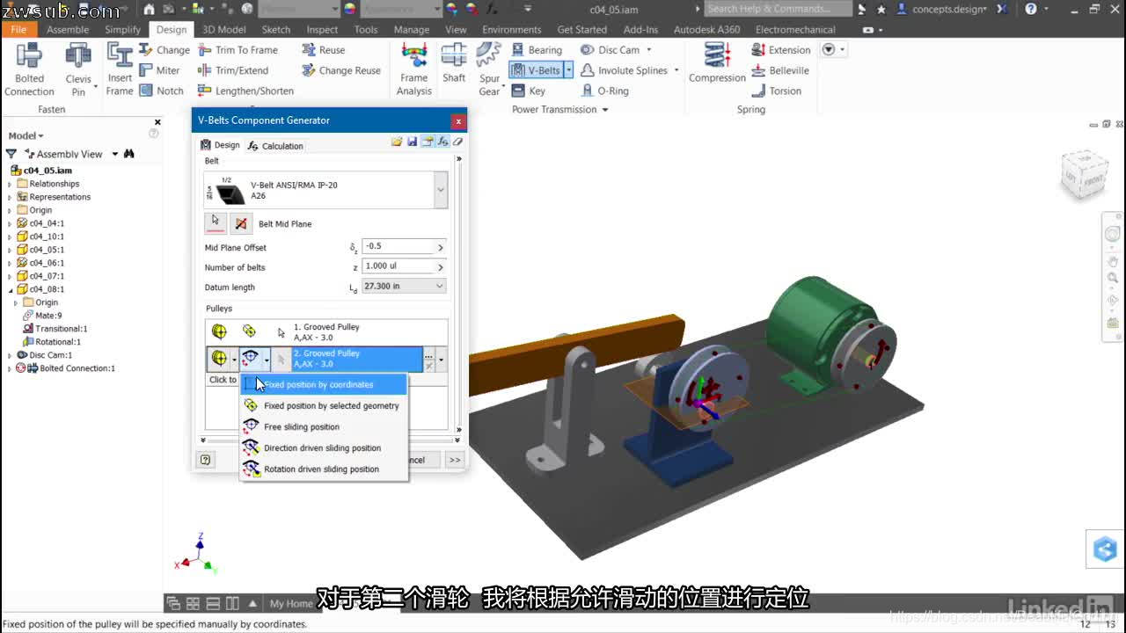Screen dimensions: 1126x633
Task: Expand the c04_04:1 component node
Action: tap(10, 223)
